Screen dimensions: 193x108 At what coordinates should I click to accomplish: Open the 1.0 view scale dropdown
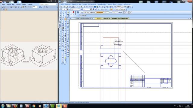(67, 9)
